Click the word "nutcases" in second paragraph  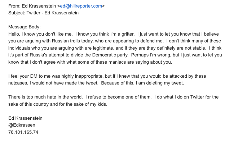[18, 83]
